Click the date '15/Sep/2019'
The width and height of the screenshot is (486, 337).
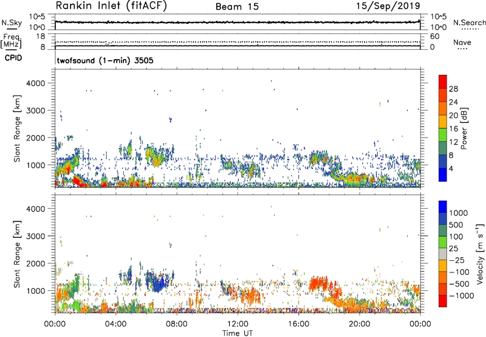pyautogui.click(x=388, y=5)
